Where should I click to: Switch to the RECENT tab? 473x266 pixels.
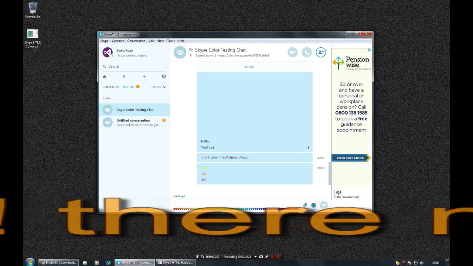[129, 87]
